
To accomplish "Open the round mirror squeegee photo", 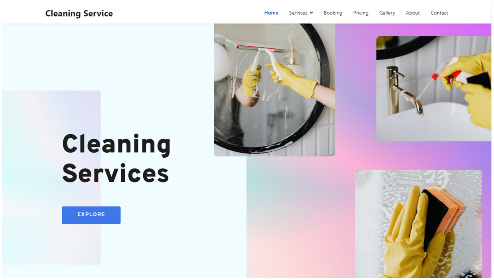I will [274, 90].
